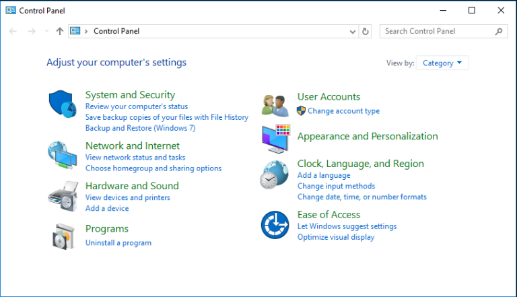Viewport: 517px width, 297px height.
Task: Click the Change account type link
Action: 343,111
